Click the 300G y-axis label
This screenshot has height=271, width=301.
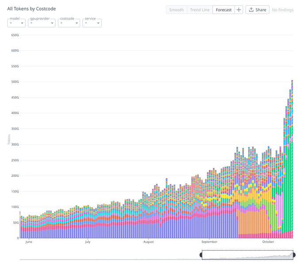click(15, 144)
